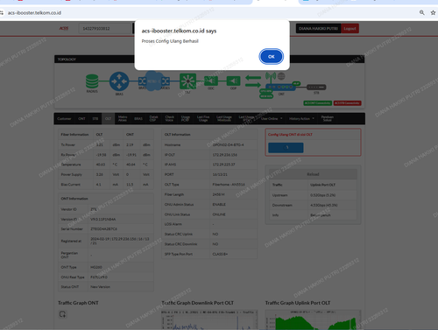Click the ACS logo in header
Image resolution: width=438 pixels, height=330 pixels.
coord(64,28)
